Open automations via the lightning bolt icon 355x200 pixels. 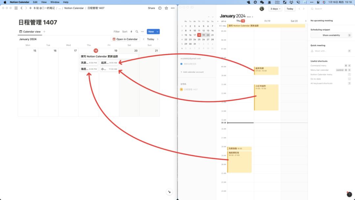pos(131,32)
